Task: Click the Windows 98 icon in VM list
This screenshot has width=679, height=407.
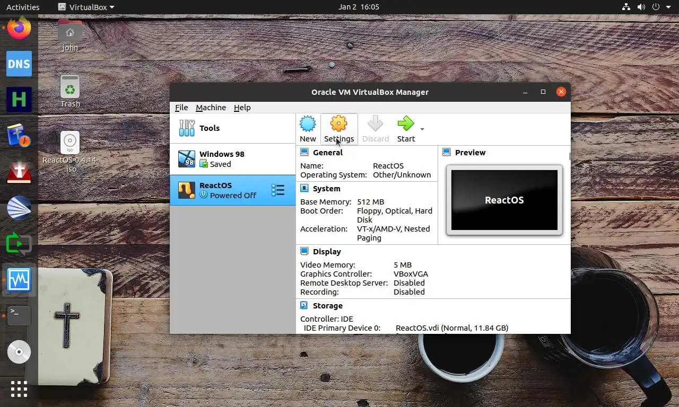Action: coord(186,159)
